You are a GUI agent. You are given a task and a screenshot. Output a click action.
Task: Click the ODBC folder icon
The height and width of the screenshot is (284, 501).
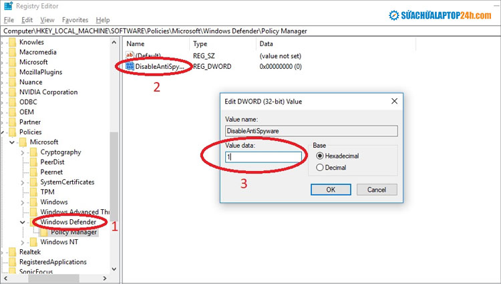click(x=13, y=102)
